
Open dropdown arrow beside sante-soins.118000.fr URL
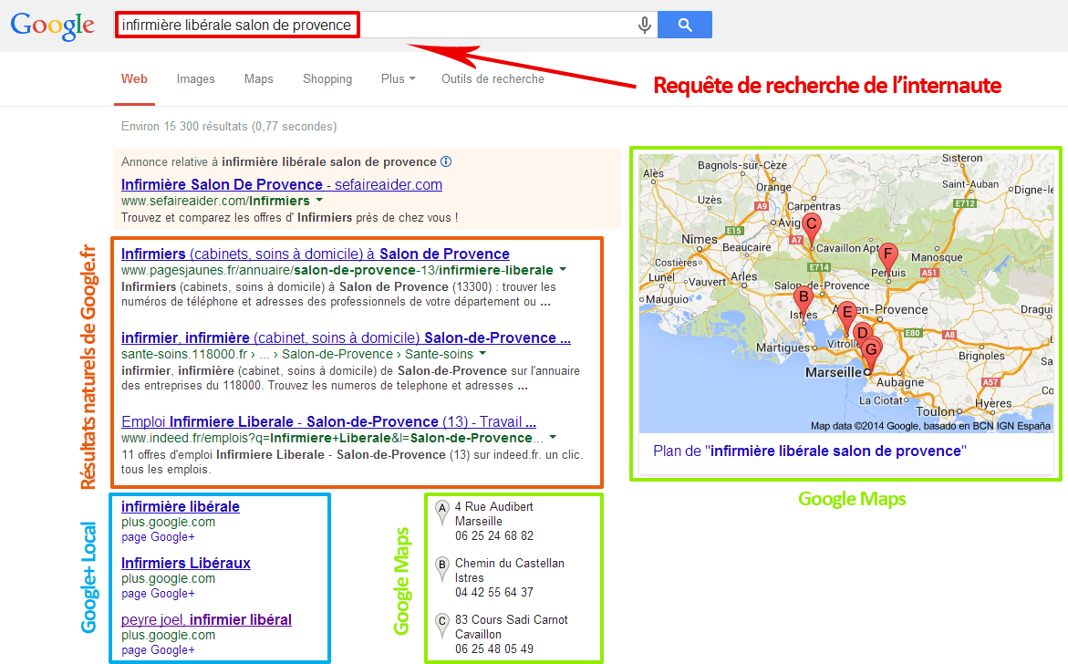[482, 354]
